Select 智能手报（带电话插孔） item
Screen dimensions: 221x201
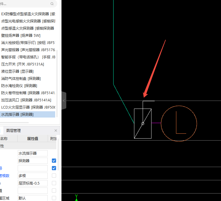point(28,57)
